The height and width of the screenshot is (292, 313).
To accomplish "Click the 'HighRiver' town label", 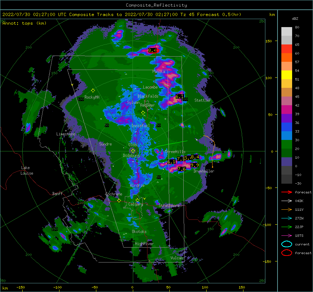I will tap(144, 244).
